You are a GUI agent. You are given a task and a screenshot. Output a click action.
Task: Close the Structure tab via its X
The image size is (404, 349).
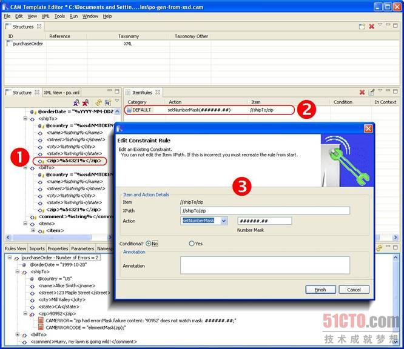pos(37,92)
